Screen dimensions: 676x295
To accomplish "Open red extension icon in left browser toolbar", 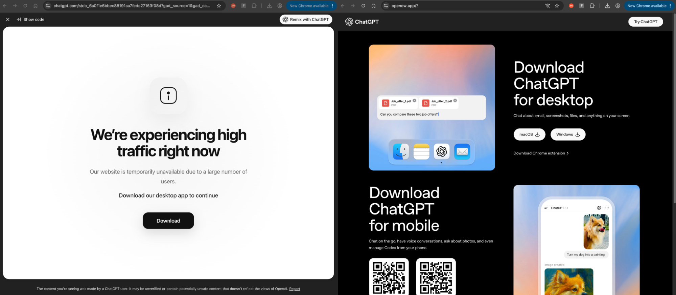I will pyautogui.click(x=233, y=6).
